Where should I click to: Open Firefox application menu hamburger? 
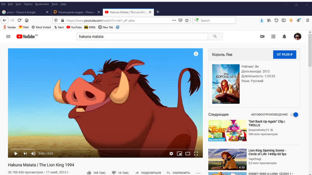308,20
